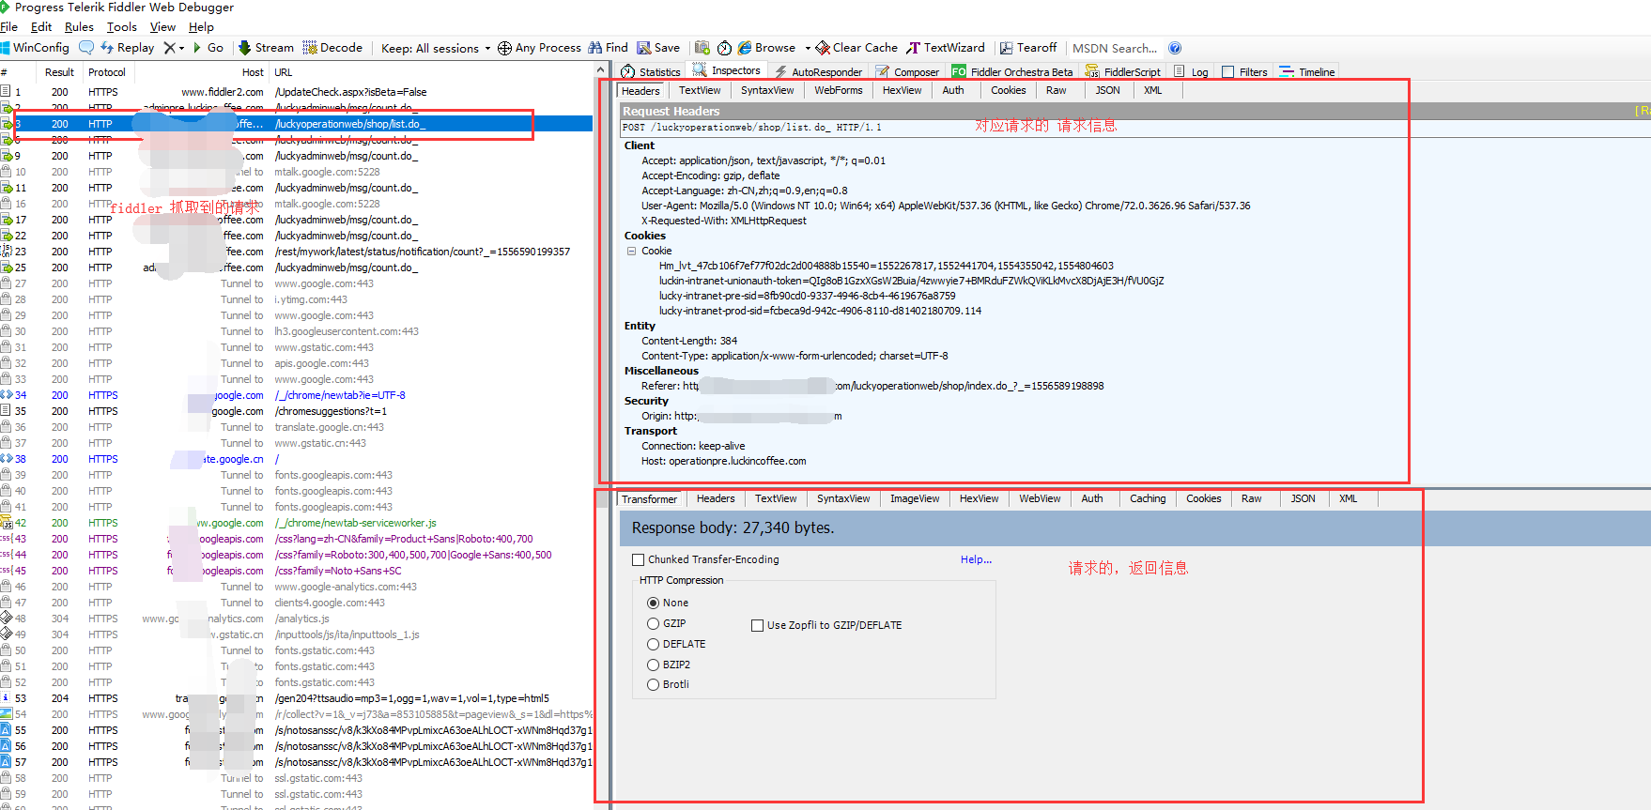1651x810 pixels.
Task: Click the Statistics stopwatch tab icon
Action: [628, 71]
